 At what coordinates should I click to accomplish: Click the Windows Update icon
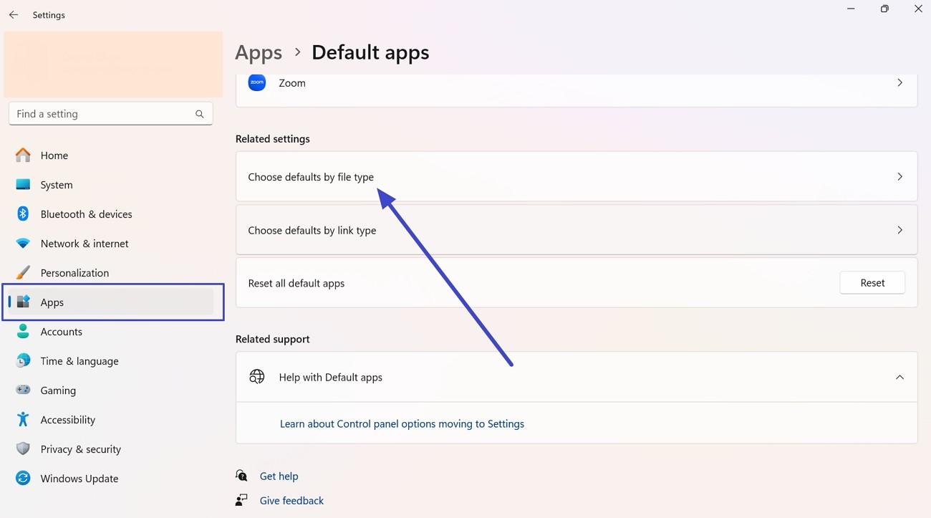[x=24, y=479]
